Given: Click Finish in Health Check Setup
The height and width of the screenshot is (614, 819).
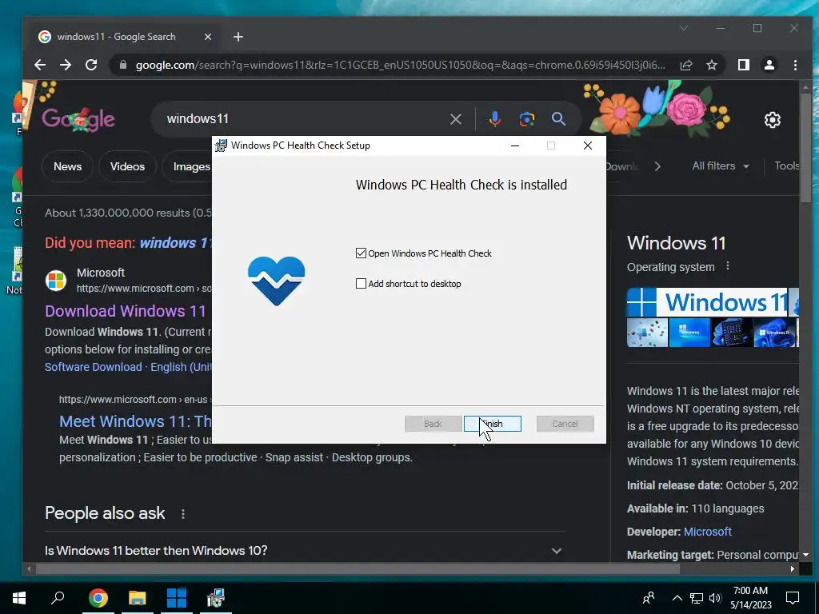Looking at the screenshot, I should click(x=492, y=424).
